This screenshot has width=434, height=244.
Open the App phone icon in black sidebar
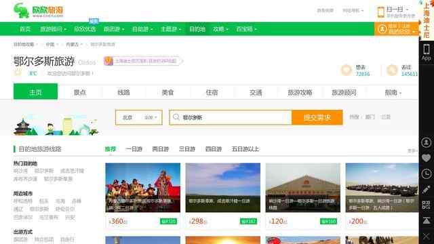[x=427, y=52]
